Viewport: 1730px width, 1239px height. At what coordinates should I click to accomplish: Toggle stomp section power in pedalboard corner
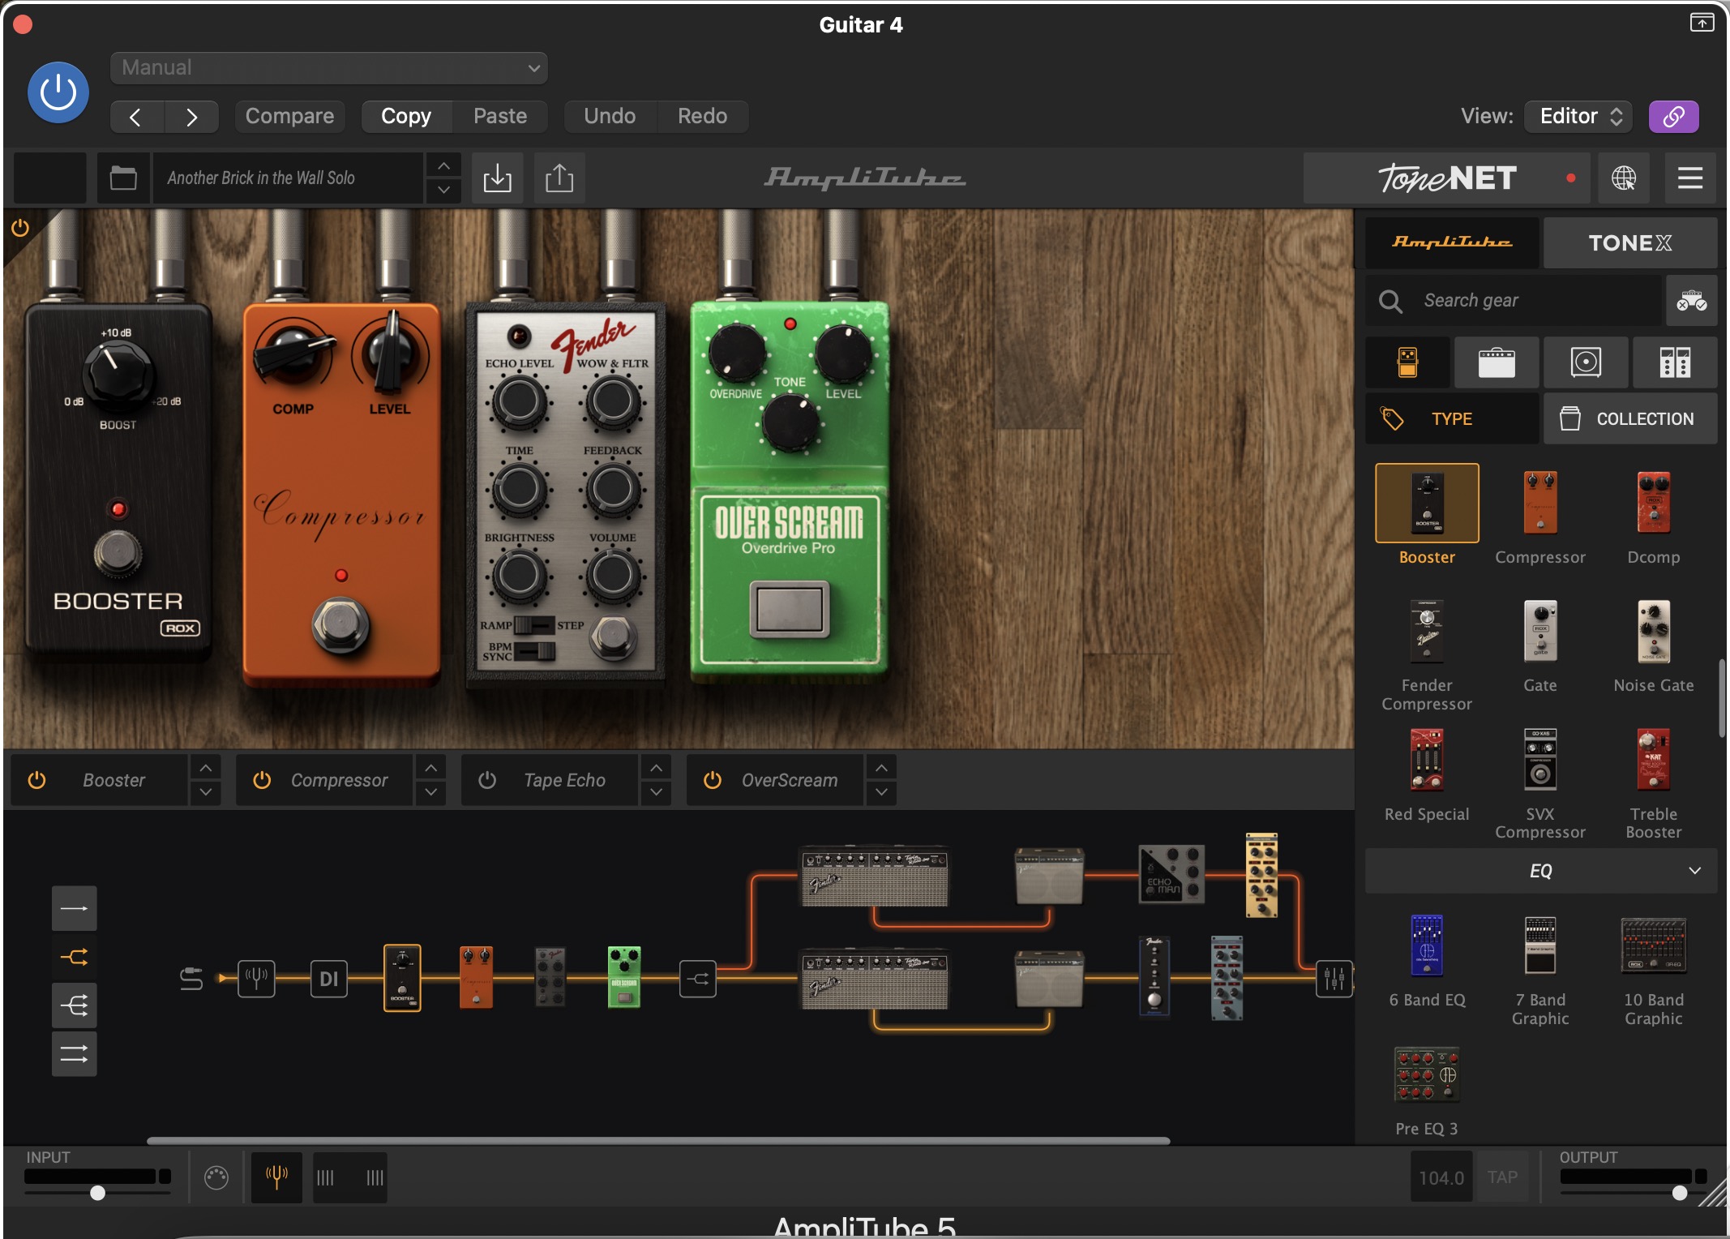20,228
